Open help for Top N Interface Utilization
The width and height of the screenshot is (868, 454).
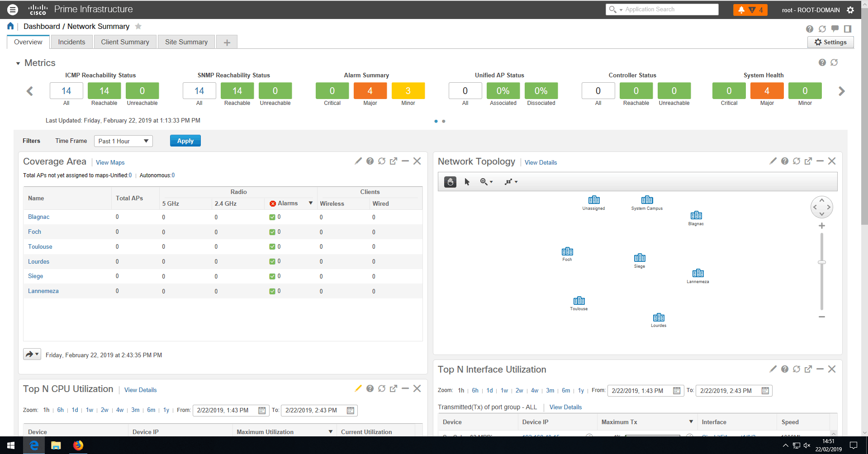[x=785, y=369]
